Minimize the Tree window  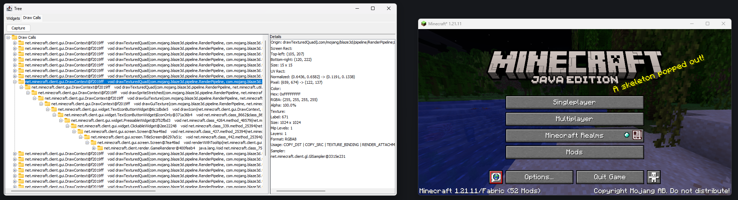[357, 8]
